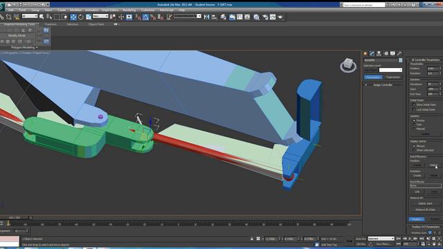Activate the Select and Move tool
The height and width of the screenshot is (249, 443).
73,17
